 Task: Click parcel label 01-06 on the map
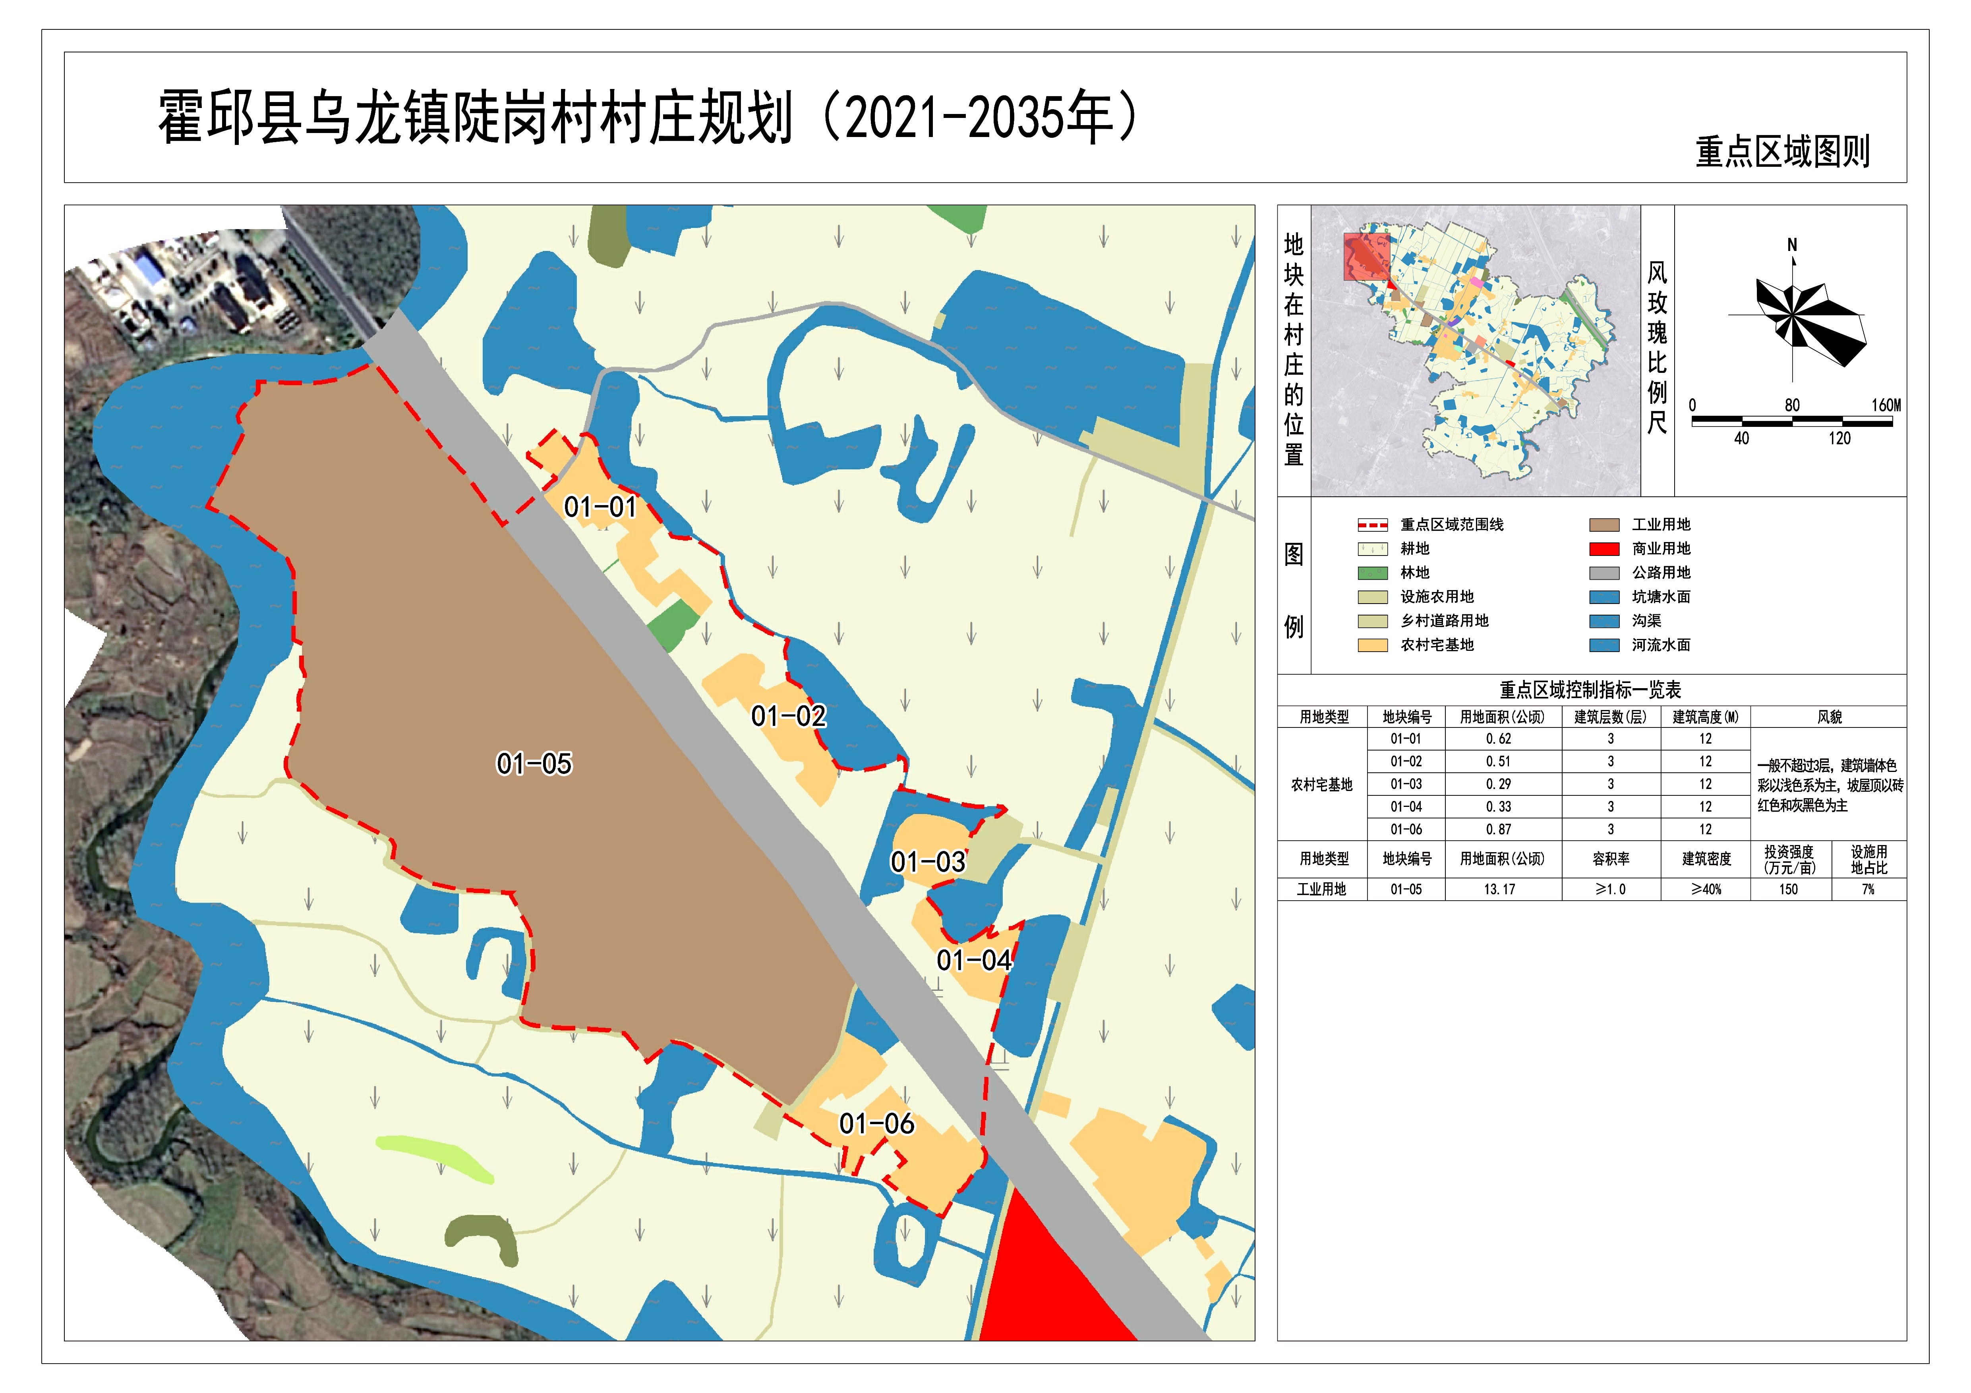(876, 1124)
